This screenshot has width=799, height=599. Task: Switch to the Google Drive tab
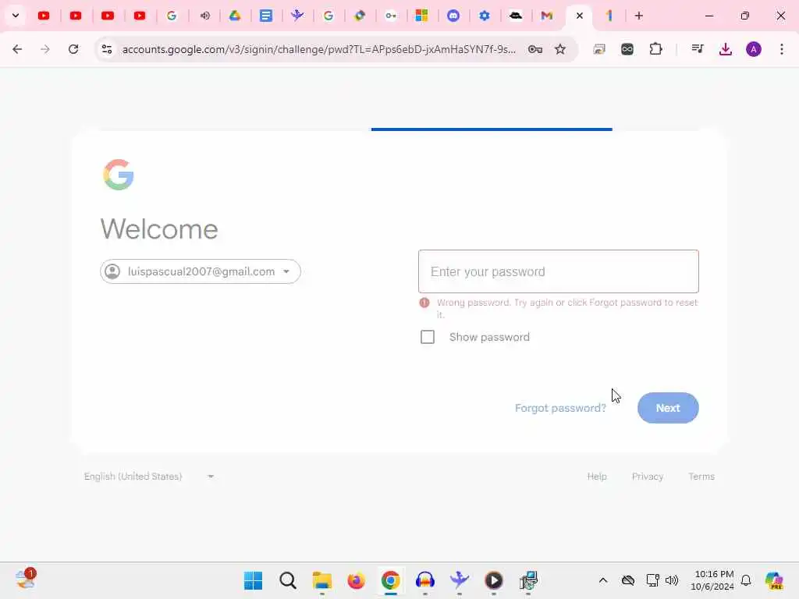pyautogui.click(x=234, y=16)
